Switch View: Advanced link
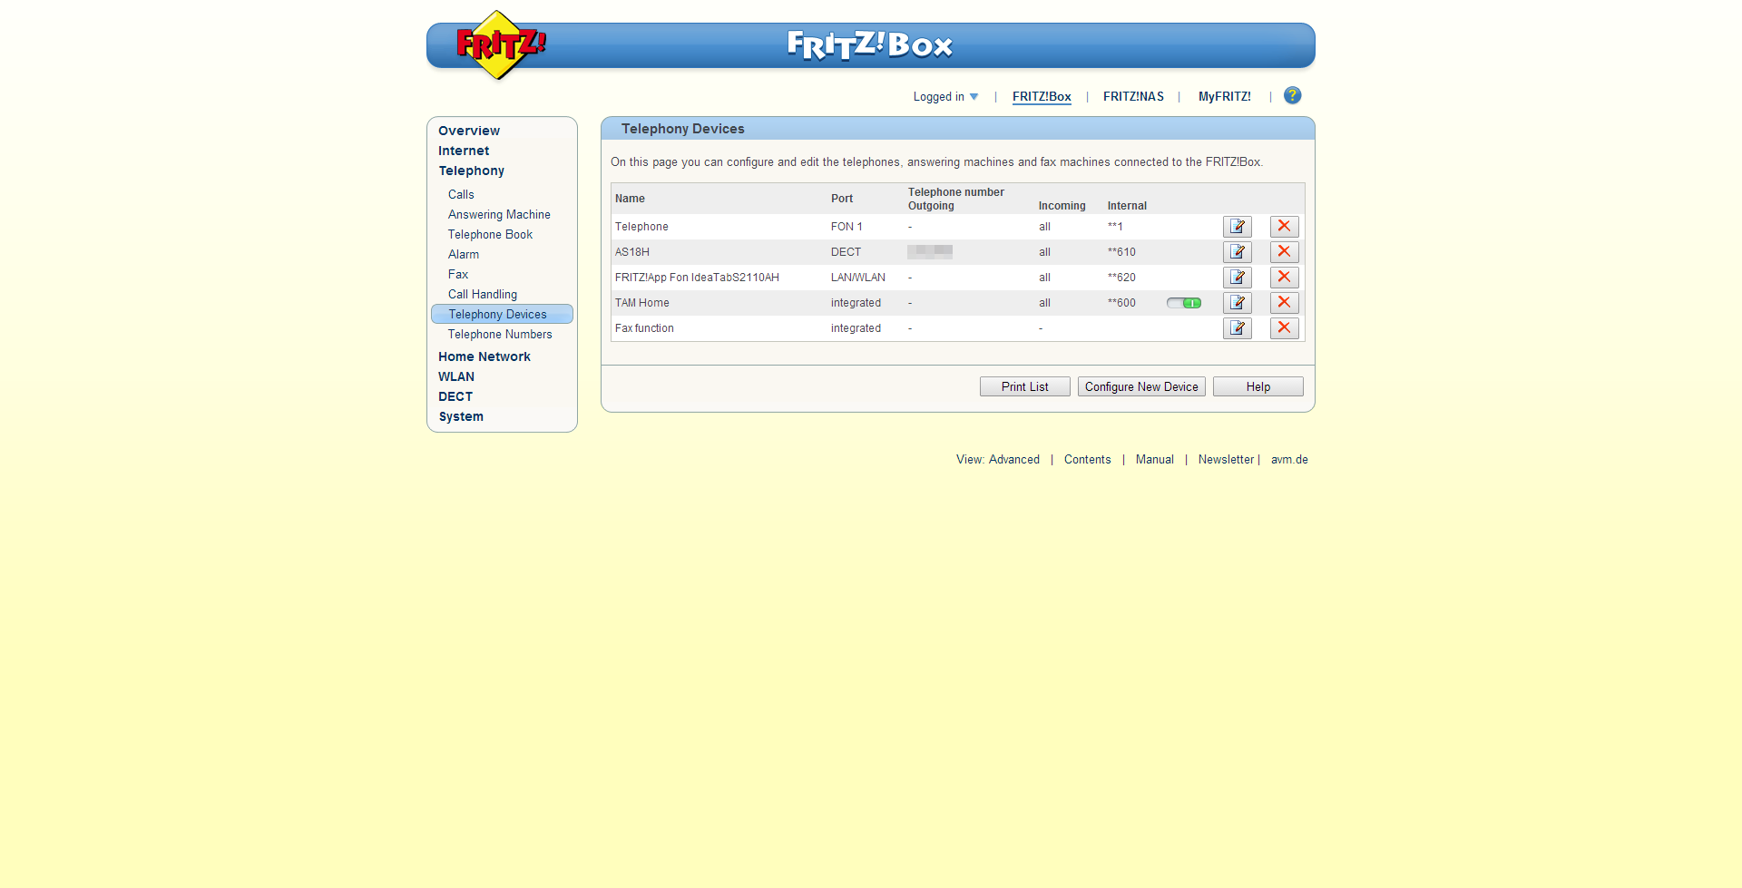 (998, 460)
